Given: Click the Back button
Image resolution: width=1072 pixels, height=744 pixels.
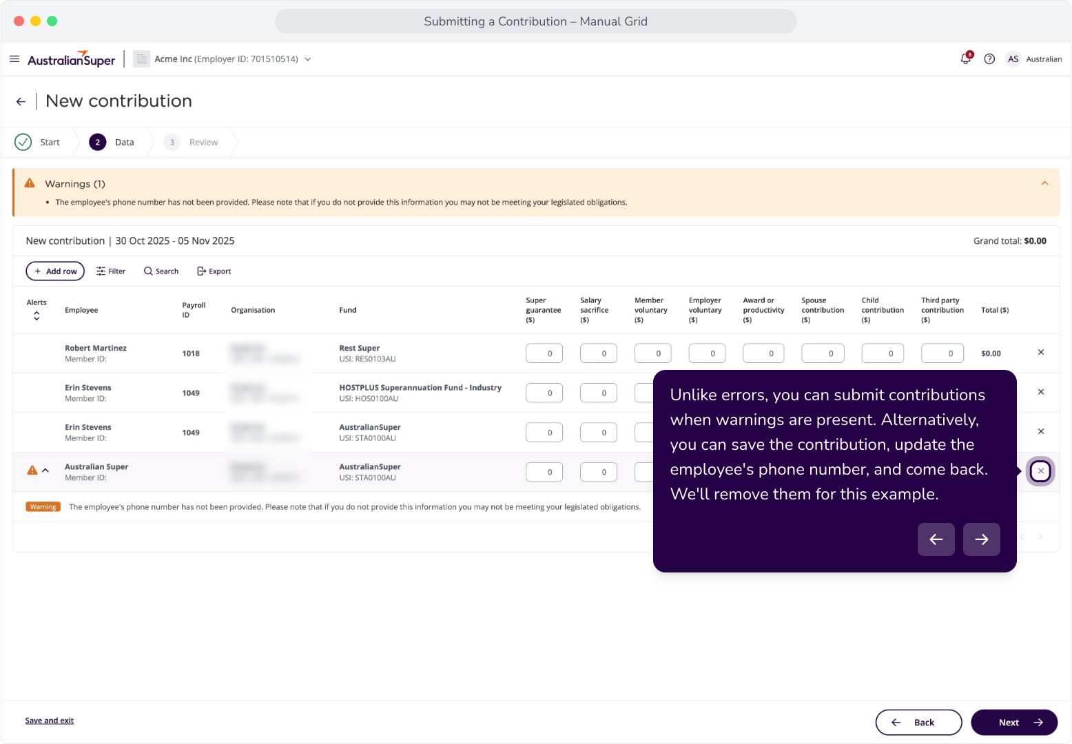Looking at the screenshot, I should click(x=918, y=723).
